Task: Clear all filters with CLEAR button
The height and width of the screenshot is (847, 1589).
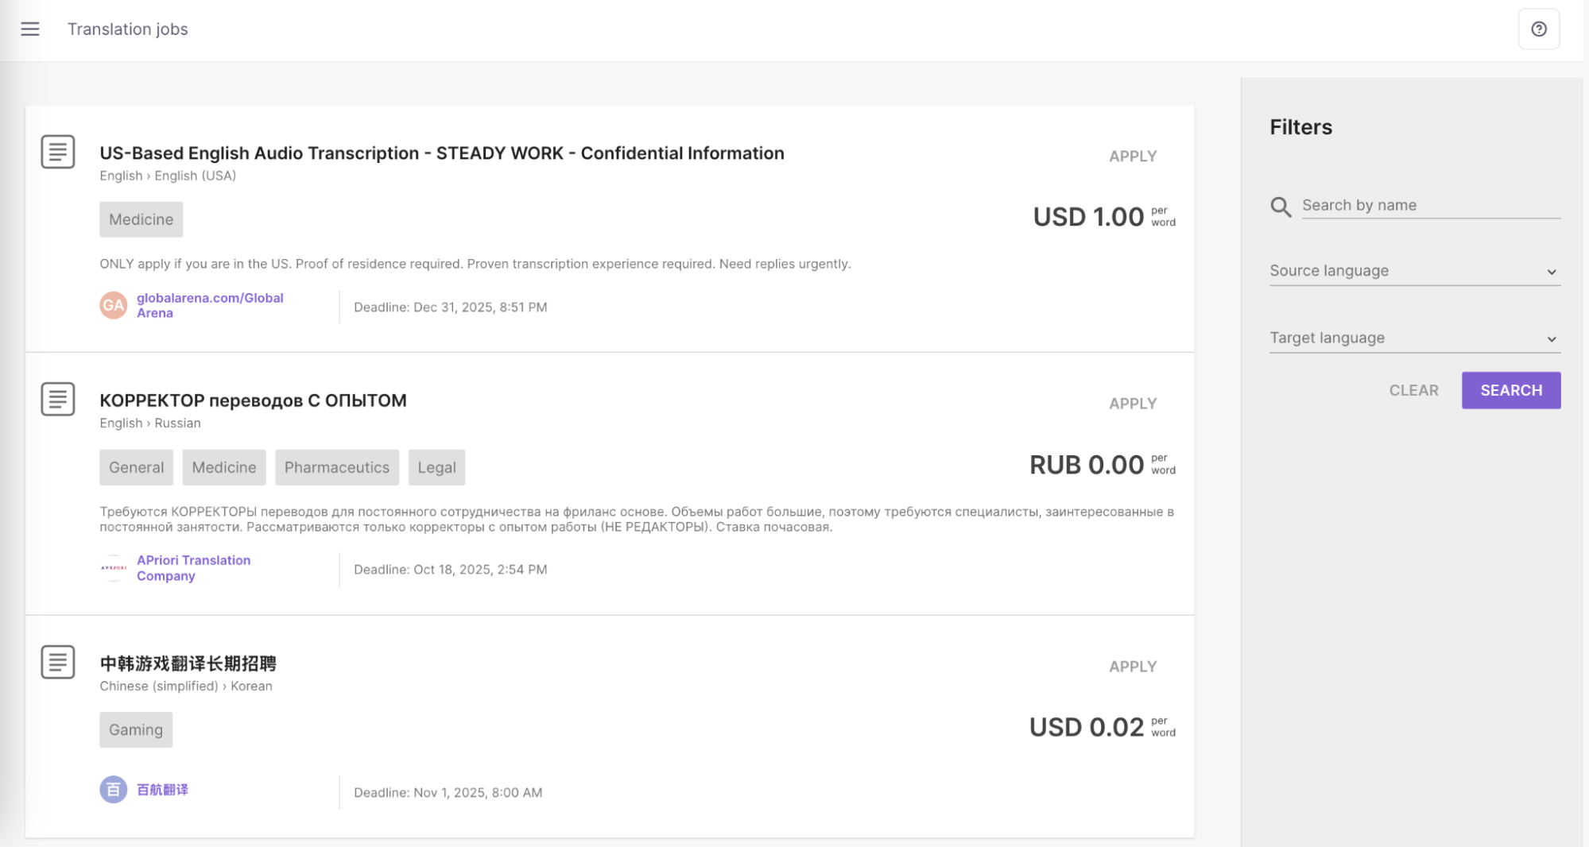Action: tap(1413, 391)
